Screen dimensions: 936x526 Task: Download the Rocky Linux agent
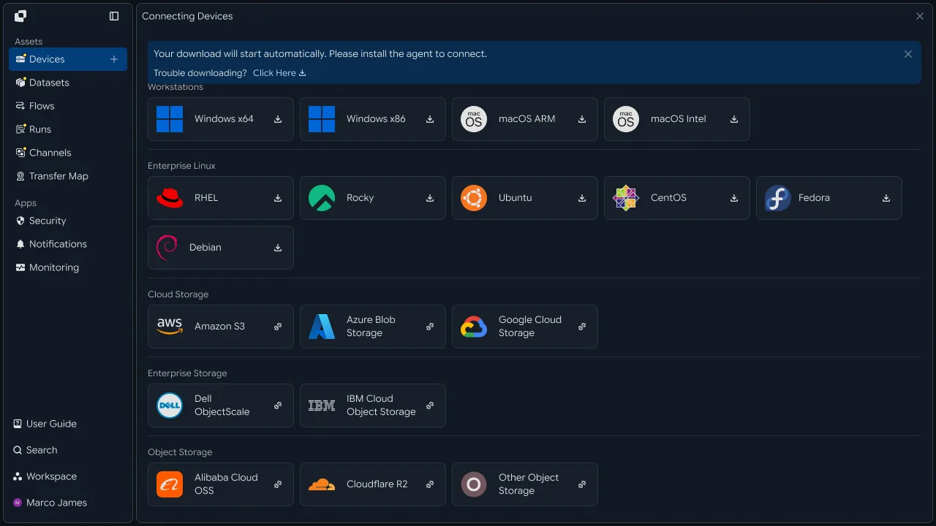[430, 198]
